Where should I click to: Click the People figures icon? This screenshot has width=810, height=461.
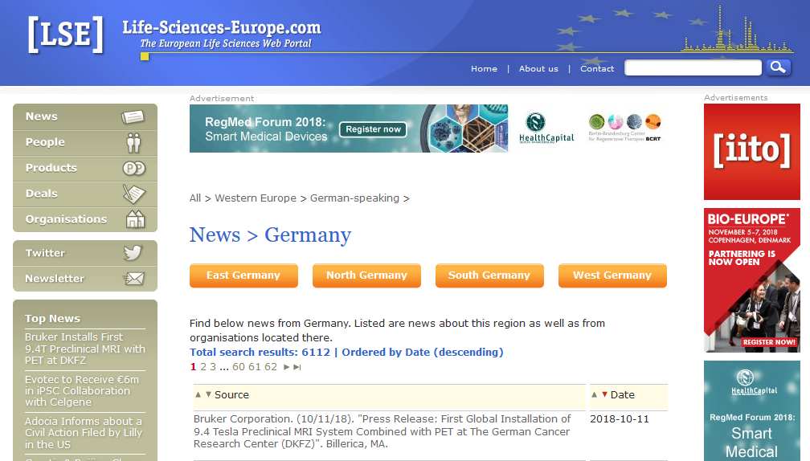pos(133,142)
